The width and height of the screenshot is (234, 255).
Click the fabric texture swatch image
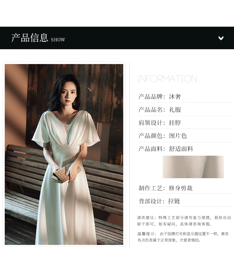click(x=193, y=167)
